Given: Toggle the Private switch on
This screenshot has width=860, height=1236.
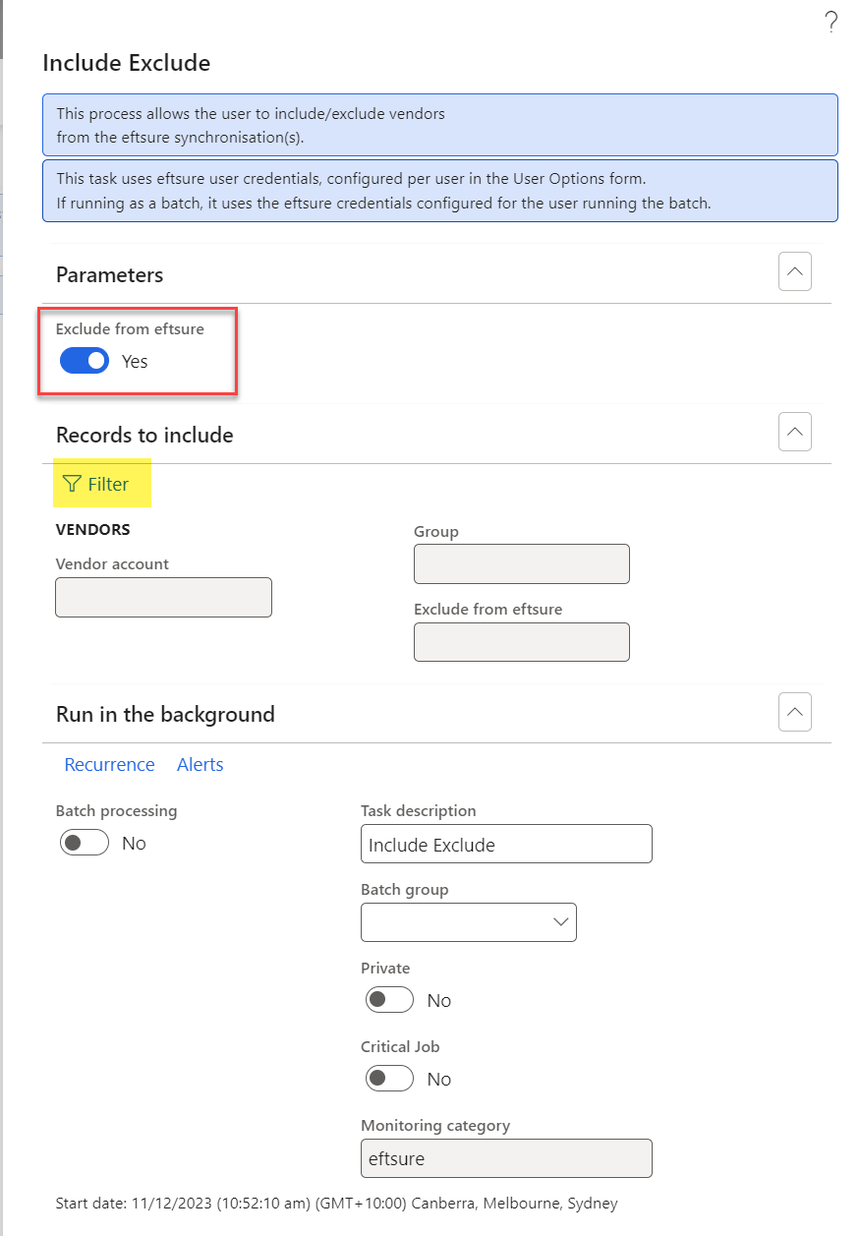Looking at the screenshot, I should pyautogui.click(x=390, y=1000).
